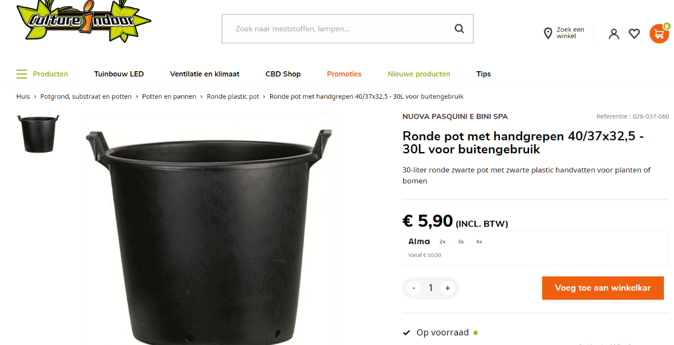This screenshot has width=674, height=345.
Task: Open the Ventilatie en klimaat menu
Action: point(204,74)
